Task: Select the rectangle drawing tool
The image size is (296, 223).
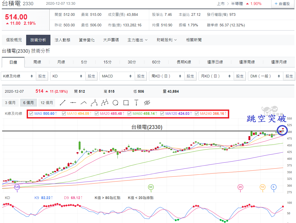Action: (x=126, y=103)
